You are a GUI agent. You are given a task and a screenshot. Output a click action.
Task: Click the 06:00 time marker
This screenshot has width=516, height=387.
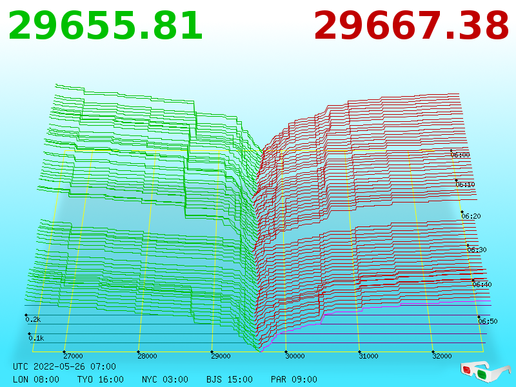(x=460, y=155)
